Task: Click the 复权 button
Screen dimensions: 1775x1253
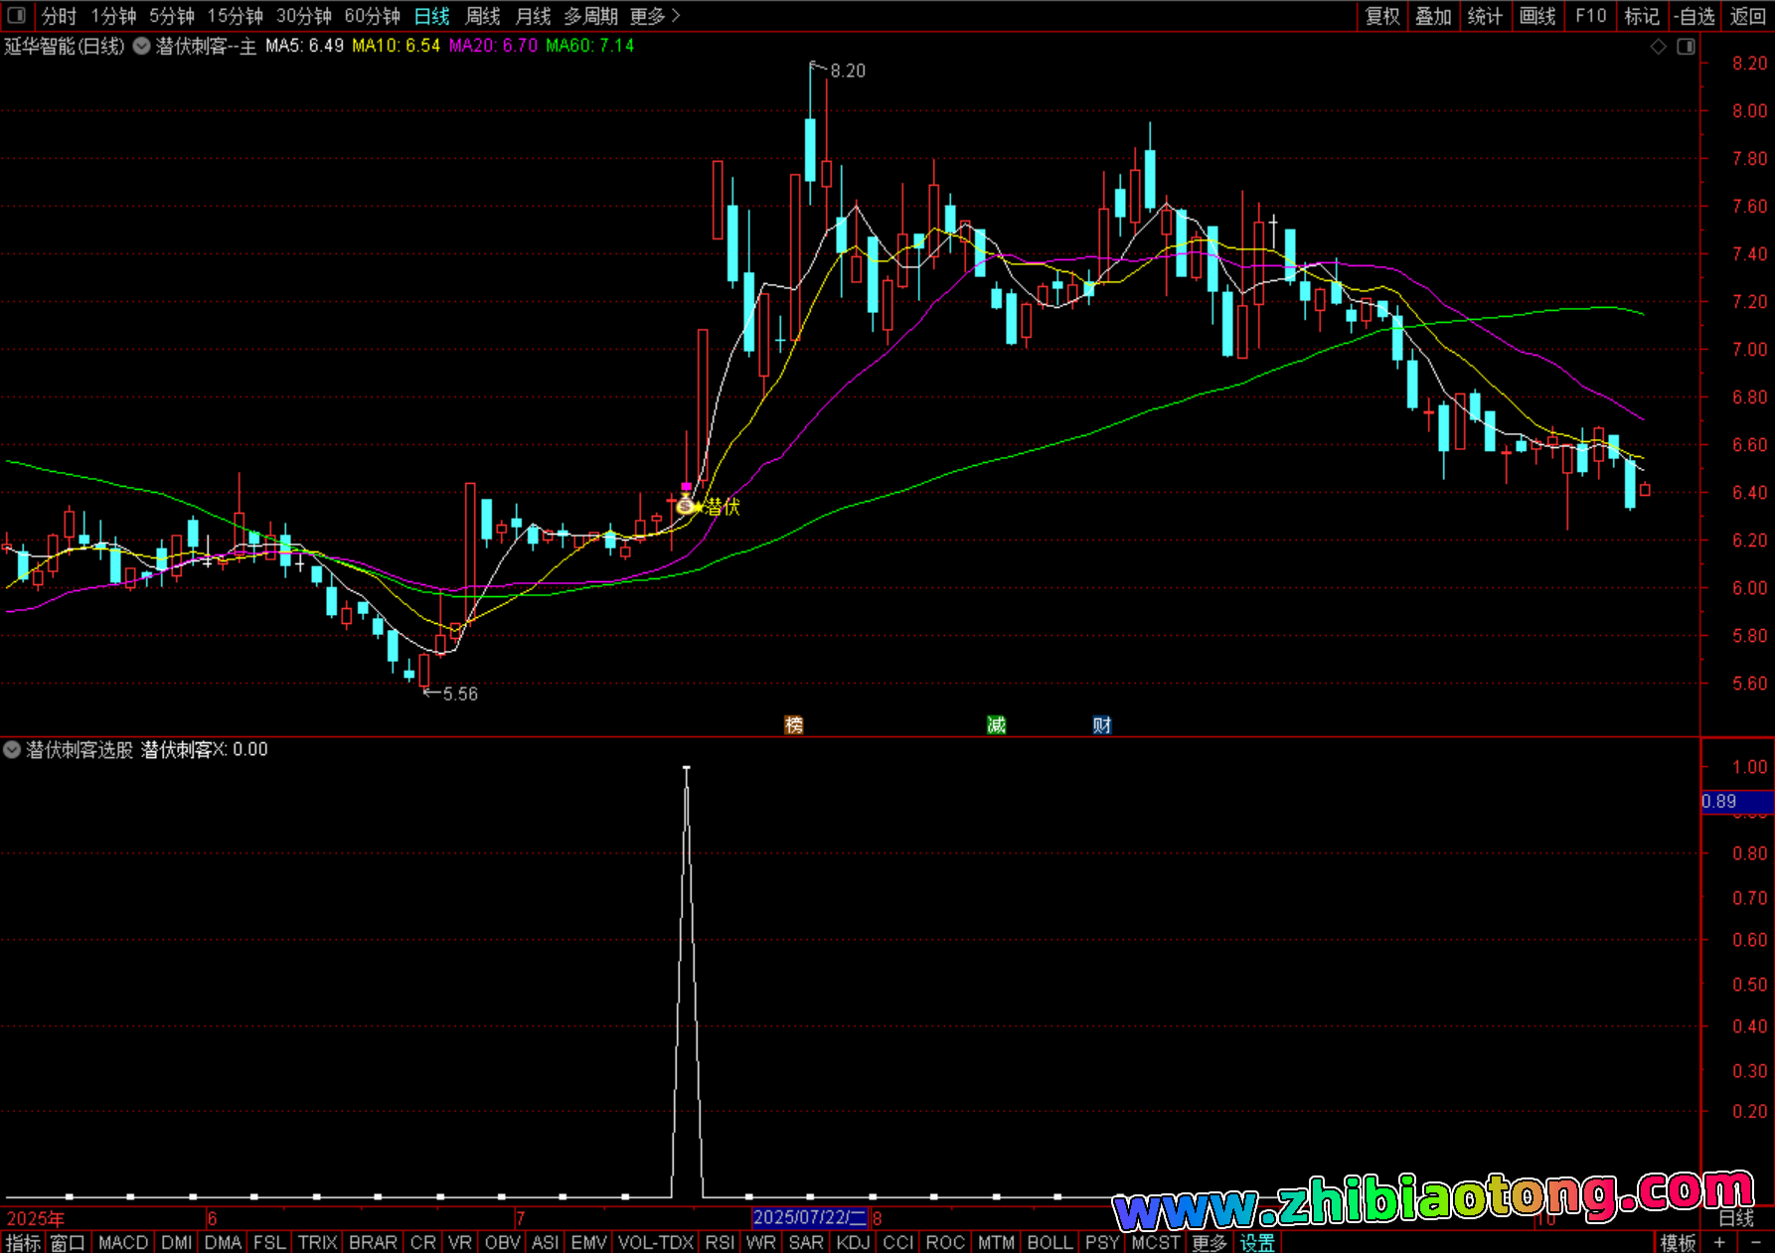Action: (x=1381, y=16)
